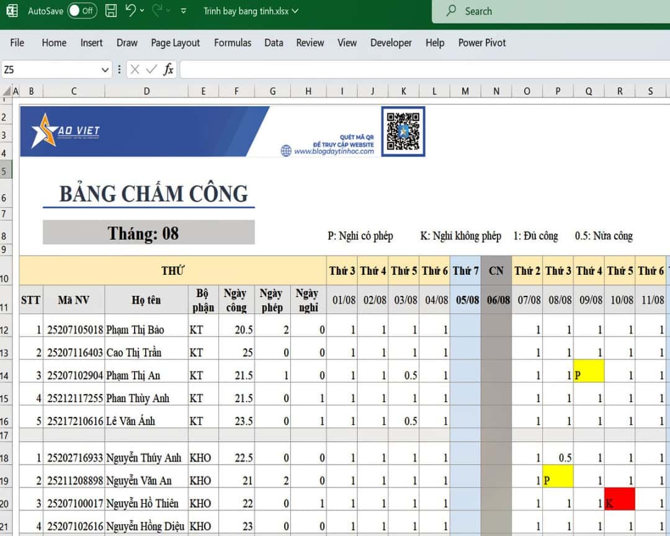Click the Excel app icon top left
The image size is (670, 536).
11,11
